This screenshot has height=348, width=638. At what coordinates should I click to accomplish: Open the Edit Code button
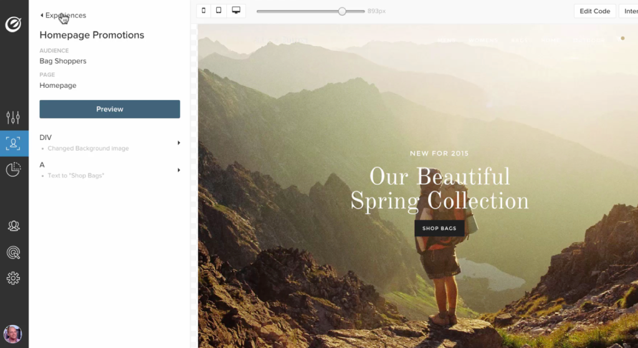594,11
